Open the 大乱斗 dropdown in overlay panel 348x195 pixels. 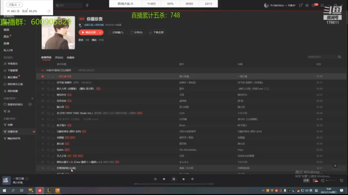click(x=14, y=5)
